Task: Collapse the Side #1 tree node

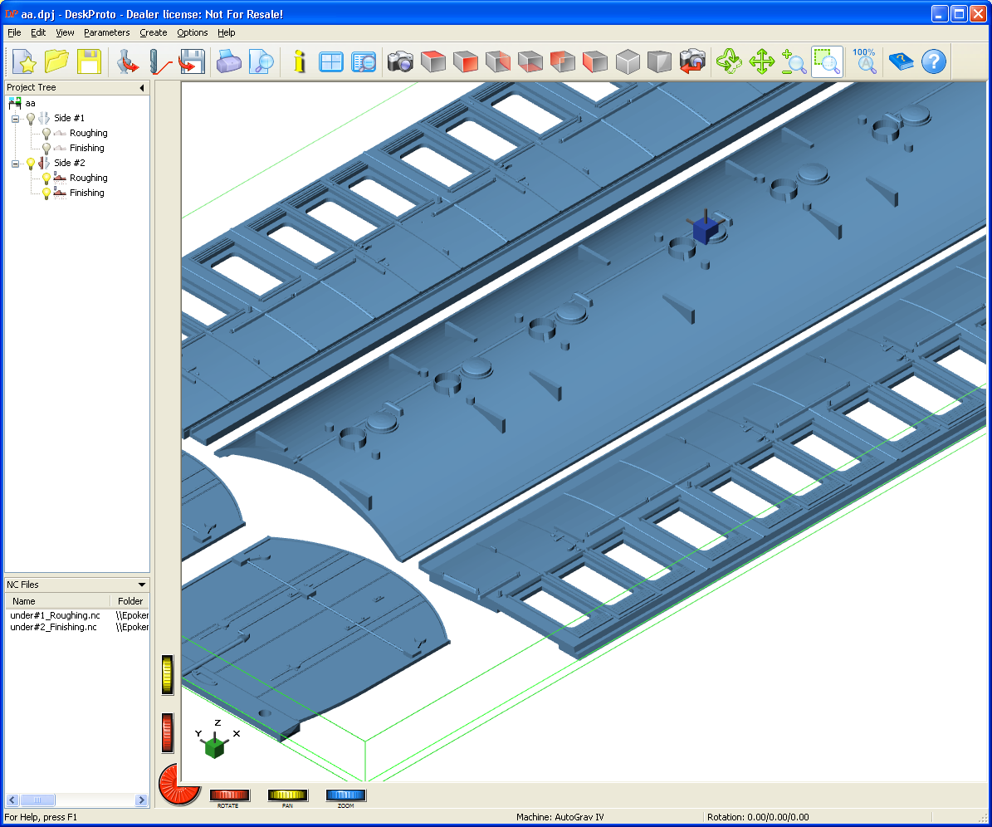Action: pos(15,119)
